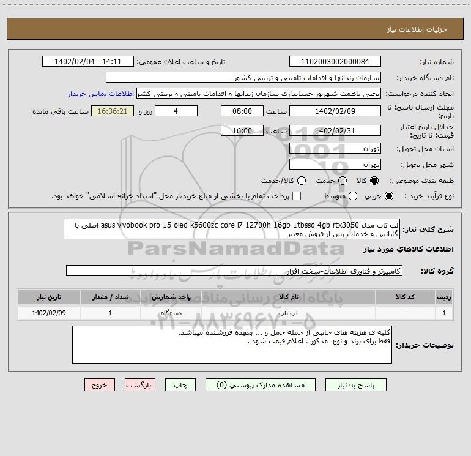This screenshot has width=471, height=456.
Task: Click the تاریخ نیاز column header
Action: (49, 297)
